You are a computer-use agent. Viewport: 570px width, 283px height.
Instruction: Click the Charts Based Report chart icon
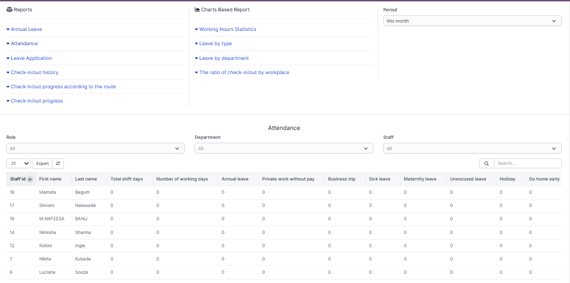click(197, 10)
